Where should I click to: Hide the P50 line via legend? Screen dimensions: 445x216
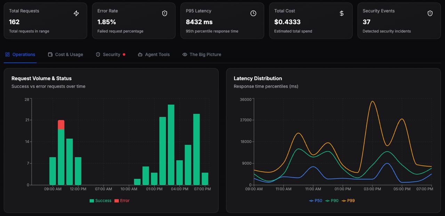(x=316, y=201)
